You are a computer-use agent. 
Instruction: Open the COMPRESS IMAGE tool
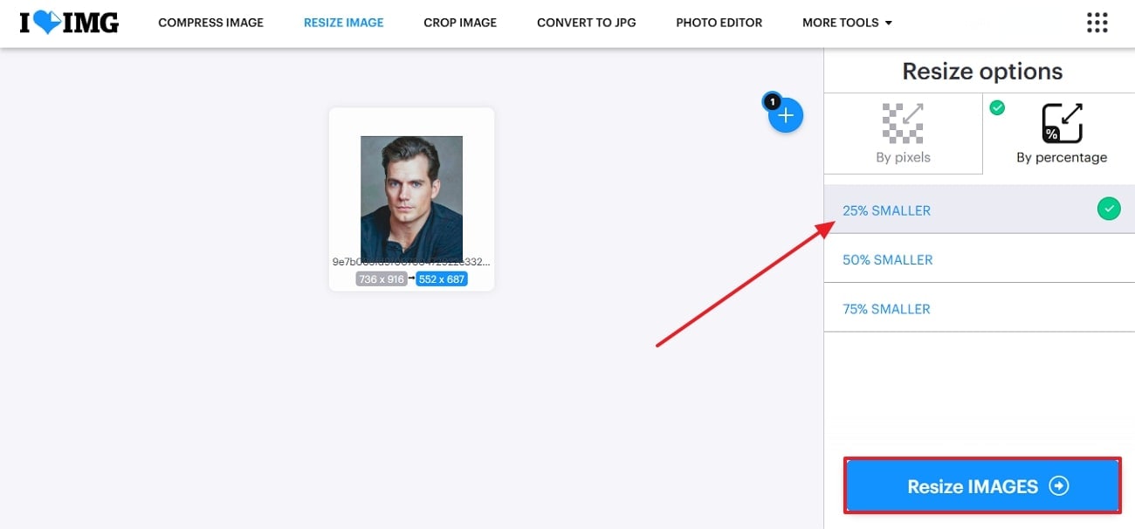[x=210, y=23]
